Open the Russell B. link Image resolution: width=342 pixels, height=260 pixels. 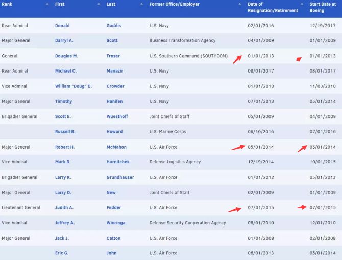coord(65,132)
